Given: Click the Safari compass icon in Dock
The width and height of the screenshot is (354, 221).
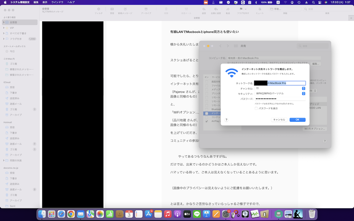Looking at the screenshot, I should click(61, 214).
